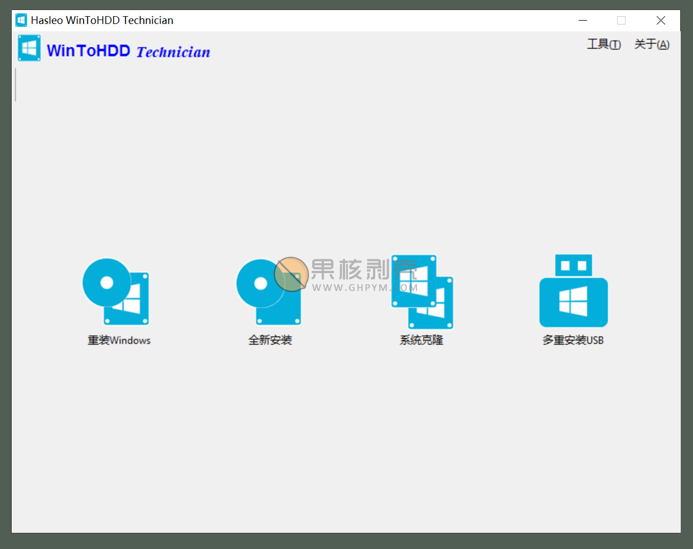693x549 pixels.
Task: Click the 重装Windows text label
Action: [119, 340]
